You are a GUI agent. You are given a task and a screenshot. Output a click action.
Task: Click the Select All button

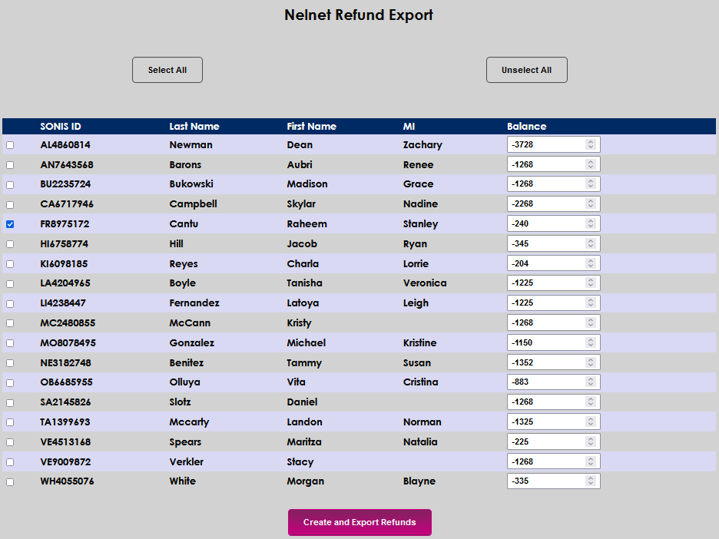167,69
